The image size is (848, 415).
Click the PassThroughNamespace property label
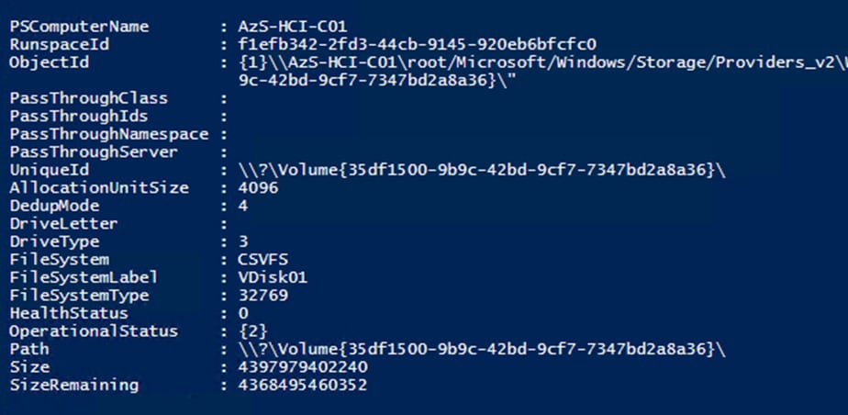point(108,134)
